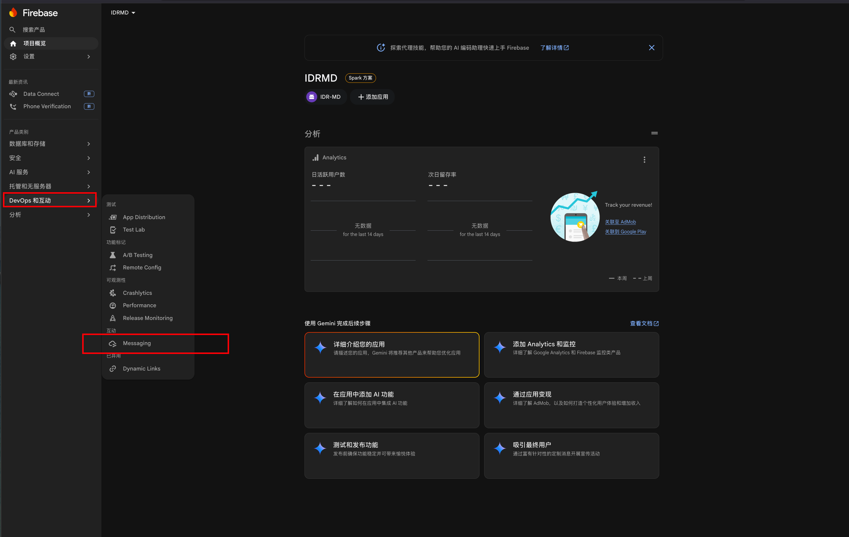Image resolution: width=849 pixels, height=537 pixels.
Task: Click the settings gear icon
Action: point(13,56)
